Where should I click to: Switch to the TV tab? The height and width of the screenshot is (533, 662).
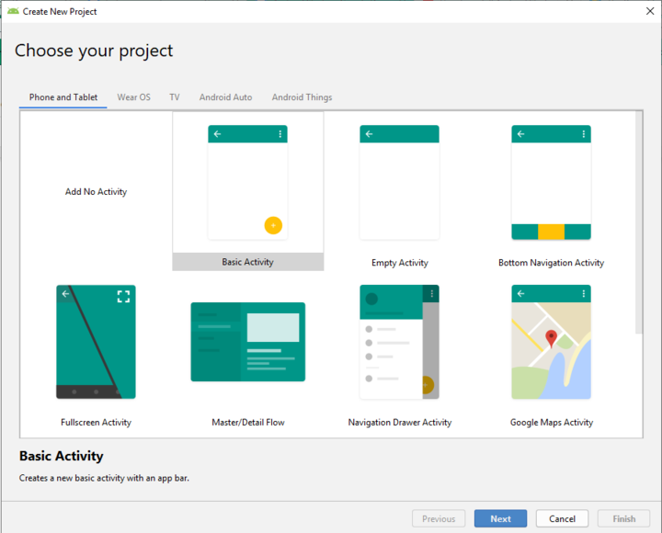pos(175,97)
